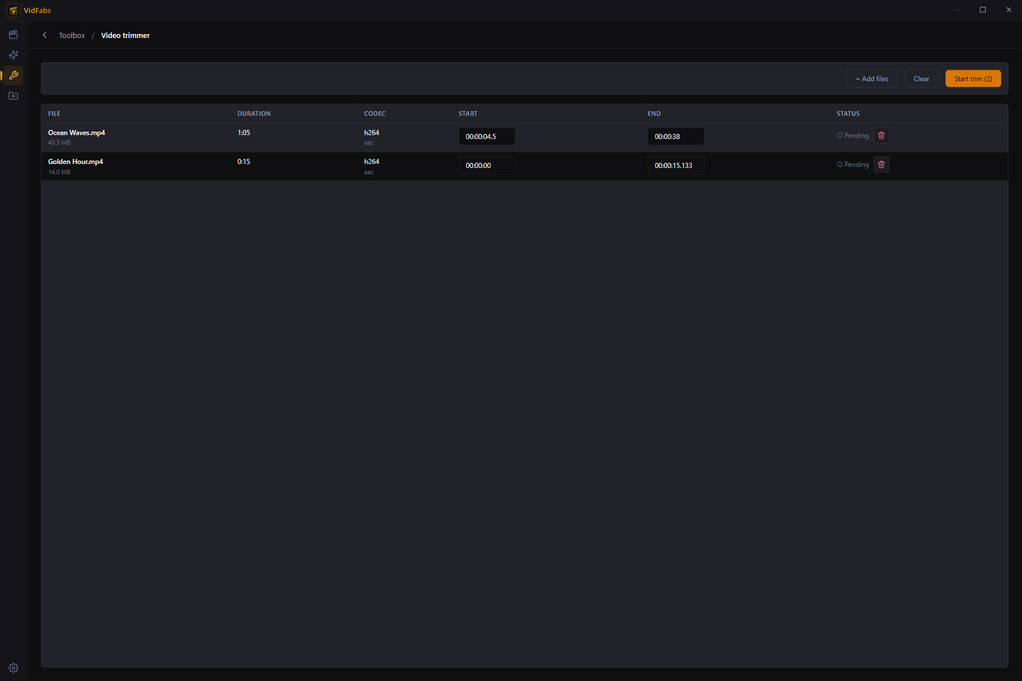Click the START column header

pos(468,113)
